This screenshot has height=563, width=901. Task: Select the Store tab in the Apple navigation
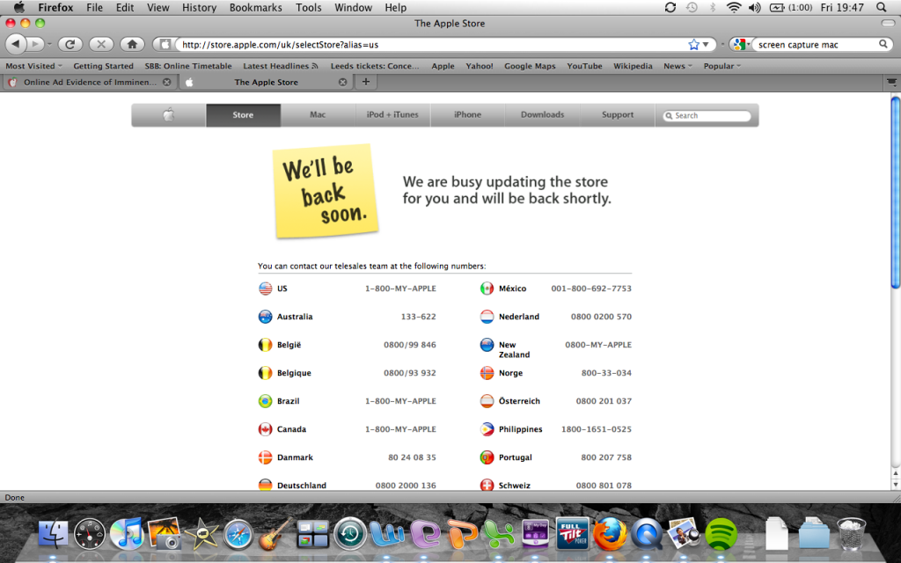pyautogui.click(x=243, y=115)
